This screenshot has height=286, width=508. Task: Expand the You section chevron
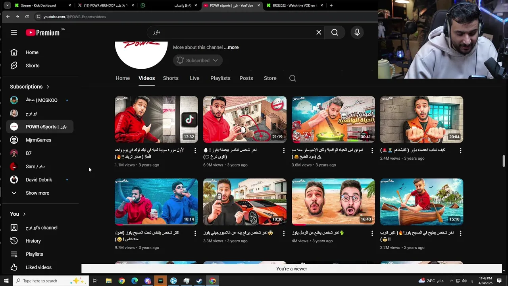tap(24, 214)
